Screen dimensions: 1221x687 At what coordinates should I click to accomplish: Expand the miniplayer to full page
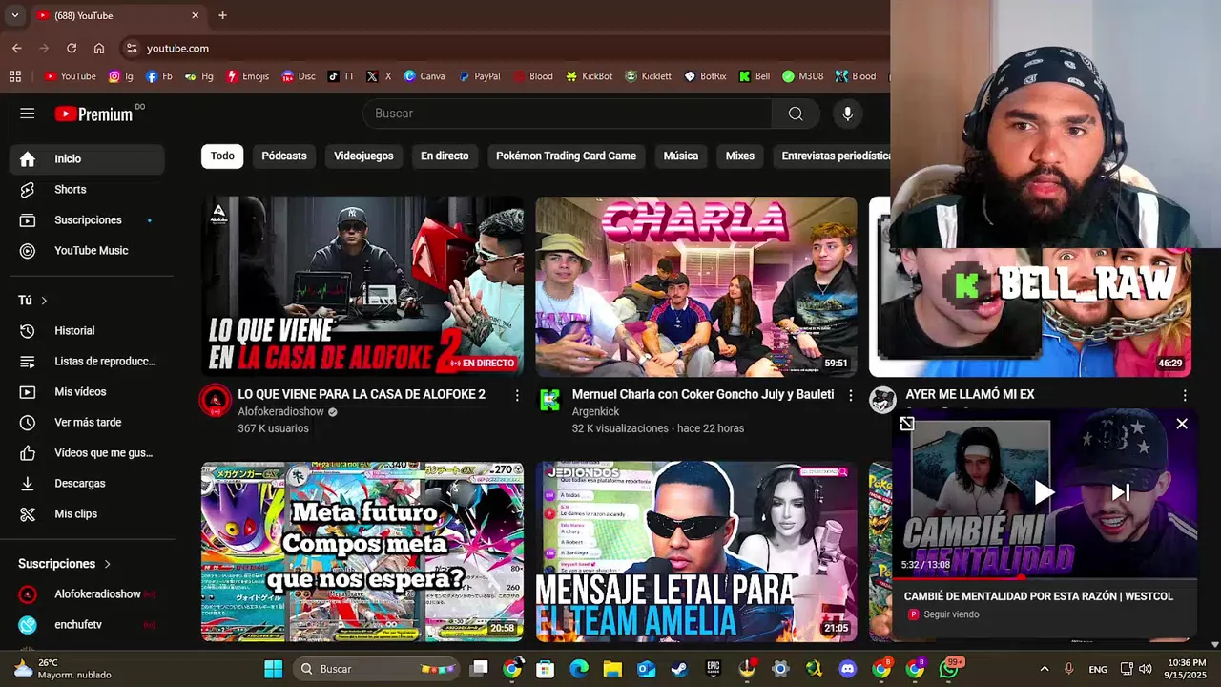(907, 424)
